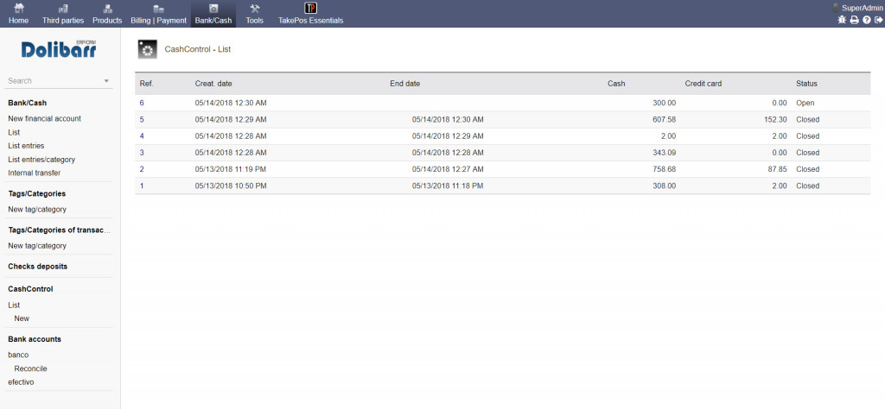The image size is (885, 409).
Task: Expand the sidebar Search dropdown arrow
Action: coord(106,81)
